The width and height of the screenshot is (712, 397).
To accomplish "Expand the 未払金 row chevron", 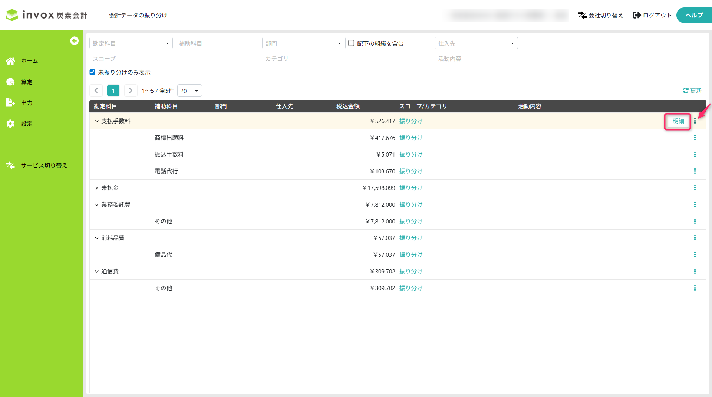I will [96, 188].
